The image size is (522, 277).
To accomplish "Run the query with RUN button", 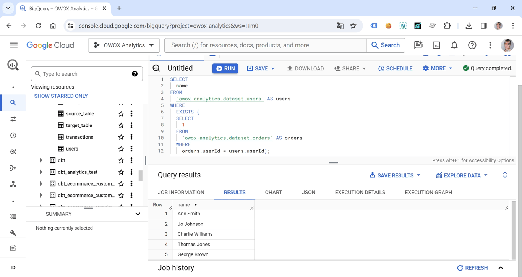I will (x=225, y=68).
